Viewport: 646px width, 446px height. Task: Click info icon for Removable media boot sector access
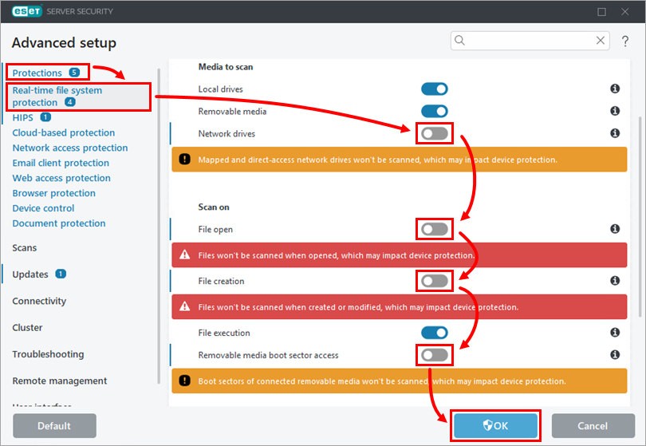tap(615, 355)
